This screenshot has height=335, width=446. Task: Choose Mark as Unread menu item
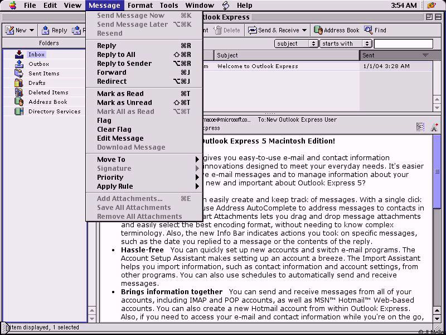144,103
